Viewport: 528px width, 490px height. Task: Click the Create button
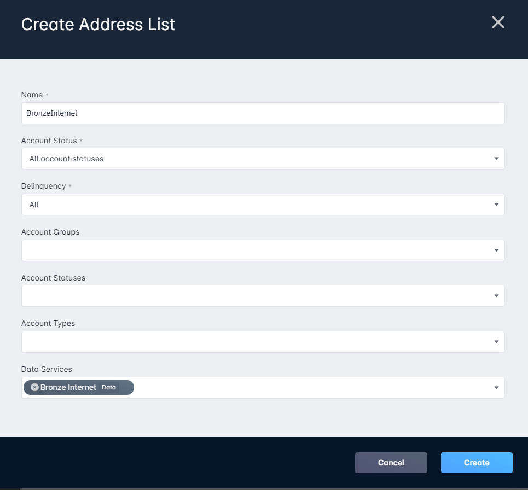click(477, 463)
